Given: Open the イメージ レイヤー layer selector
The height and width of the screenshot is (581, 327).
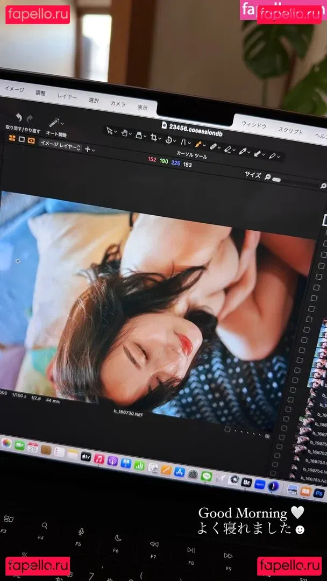Looking at the screenshot, I should click(x=60, y=145).
